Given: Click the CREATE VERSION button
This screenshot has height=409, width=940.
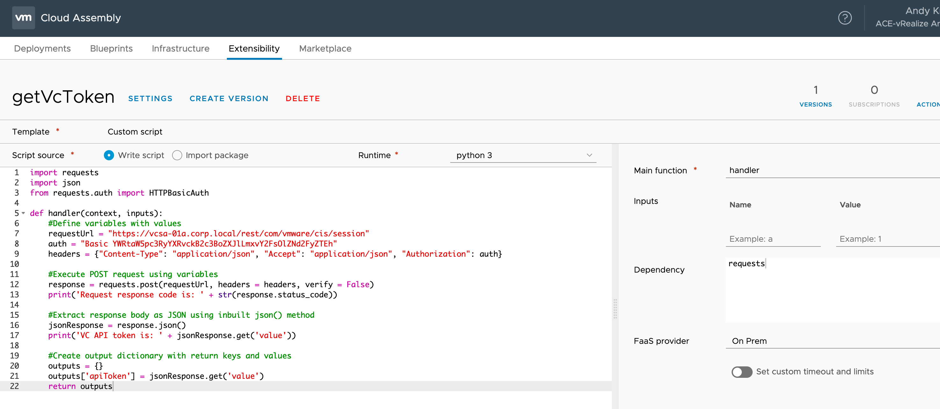Looking at the screenshot, I should (x=229, y=99).
